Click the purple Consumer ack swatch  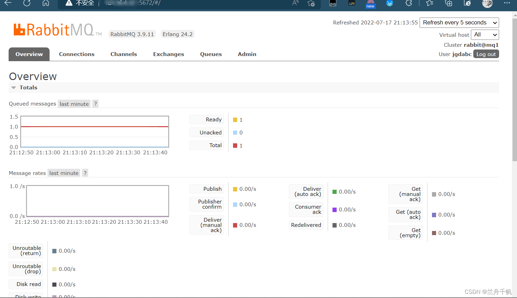pyautogui.click(x=335, y=210)
